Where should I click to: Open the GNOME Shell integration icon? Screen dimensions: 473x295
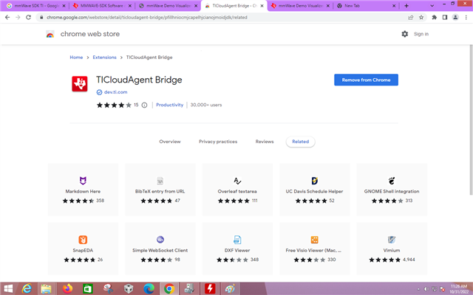(x=392, y=181)
